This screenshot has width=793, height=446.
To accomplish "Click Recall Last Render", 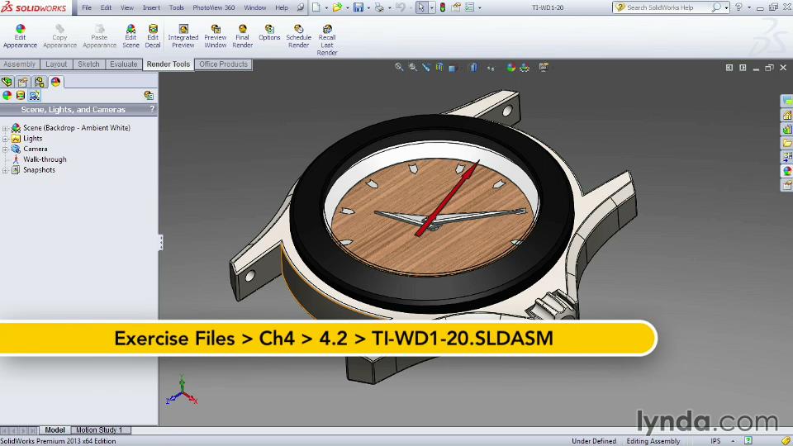I will click(x=327, y=40).
